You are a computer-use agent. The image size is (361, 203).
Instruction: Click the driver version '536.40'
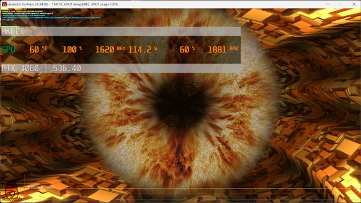coord(67,68)
